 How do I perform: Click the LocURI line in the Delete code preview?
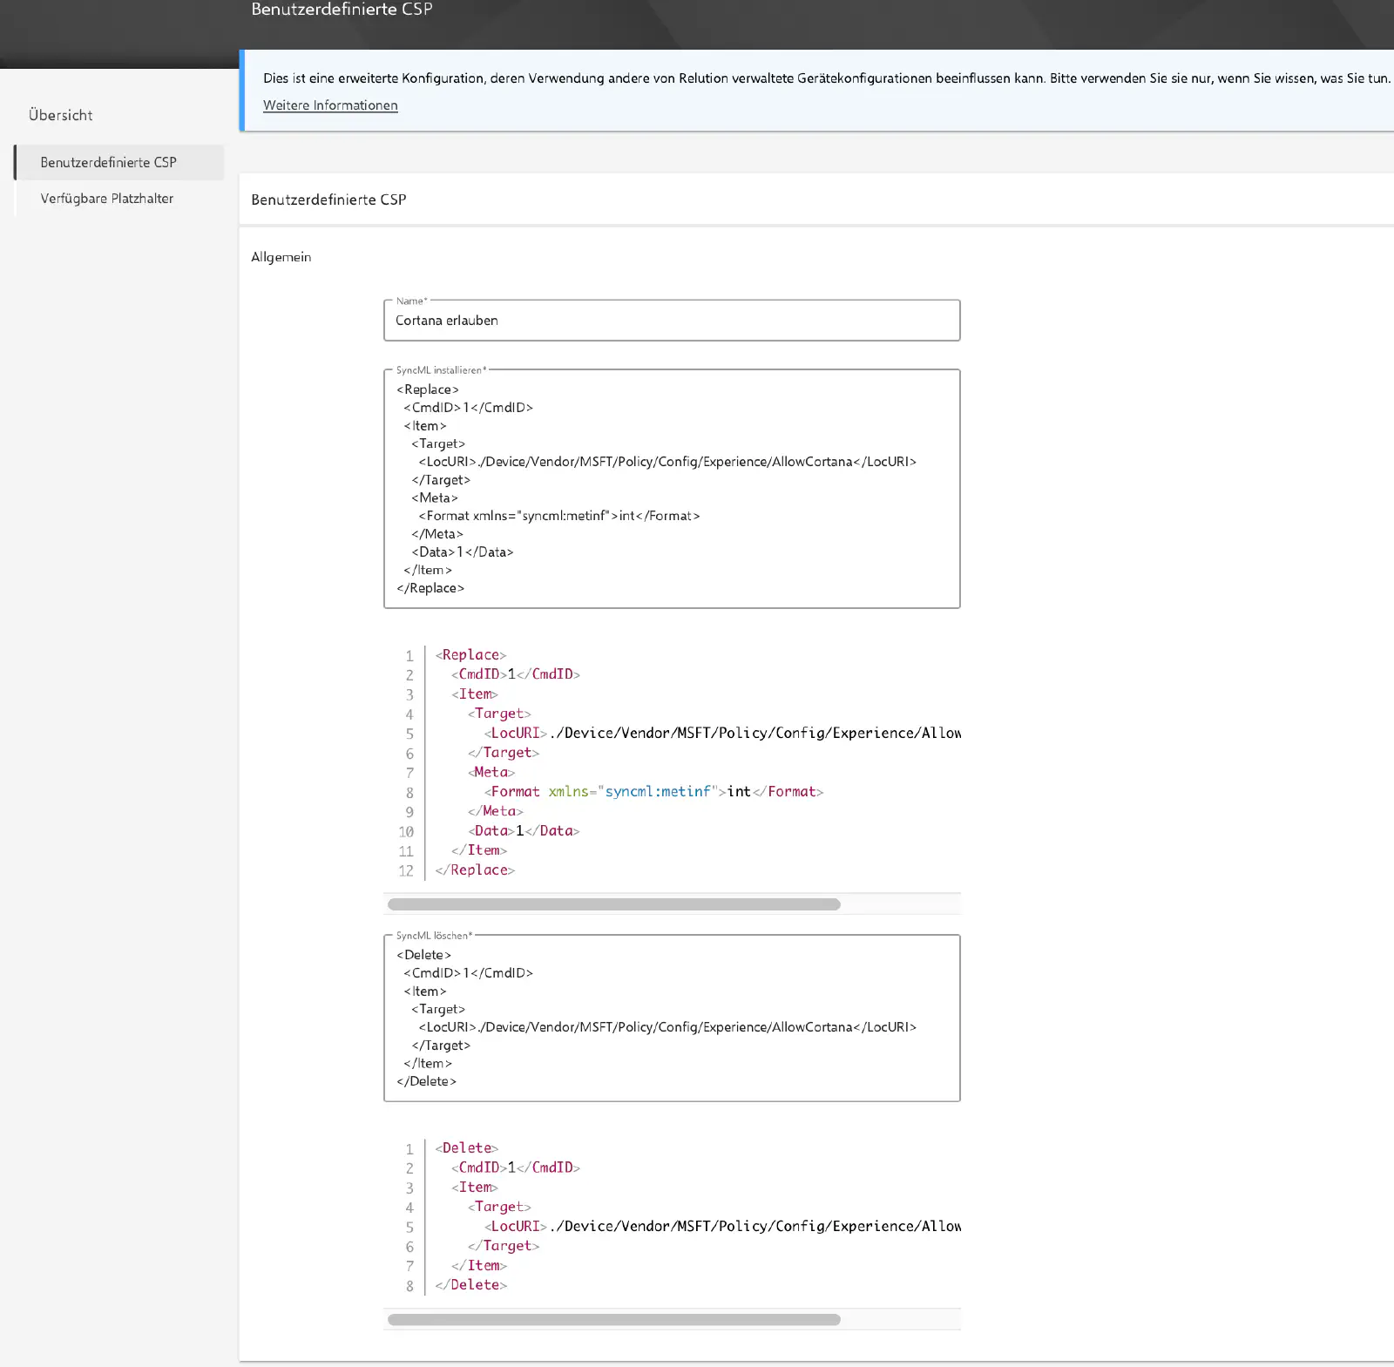coord(722,1226)
